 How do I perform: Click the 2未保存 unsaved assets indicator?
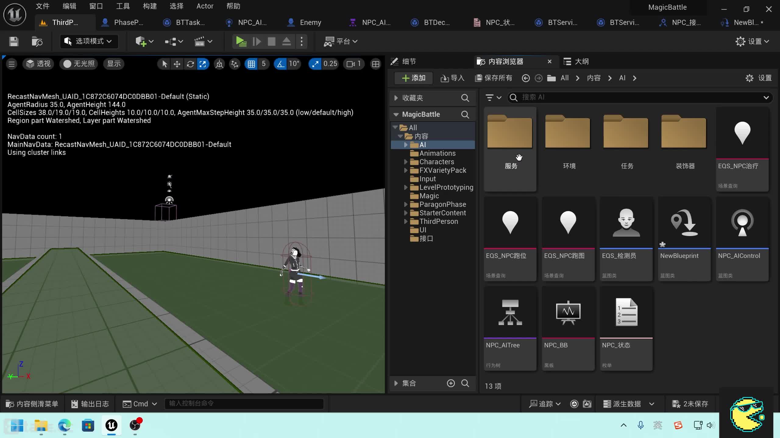pyautogui.click(x=690, y=404)
